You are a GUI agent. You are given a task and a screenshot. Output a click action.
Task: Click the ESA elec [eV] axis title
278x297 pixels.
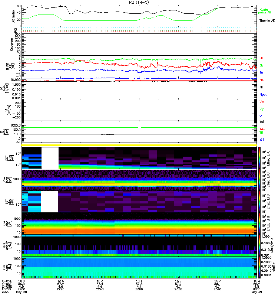pyautogui.click(x=7, y=223)
